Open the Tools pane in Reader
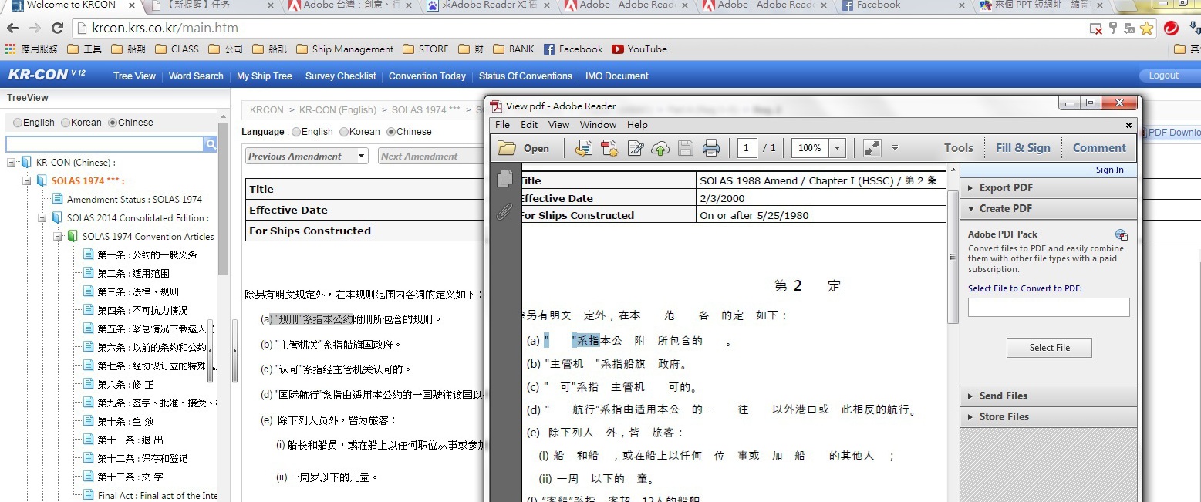 [959, 148]
